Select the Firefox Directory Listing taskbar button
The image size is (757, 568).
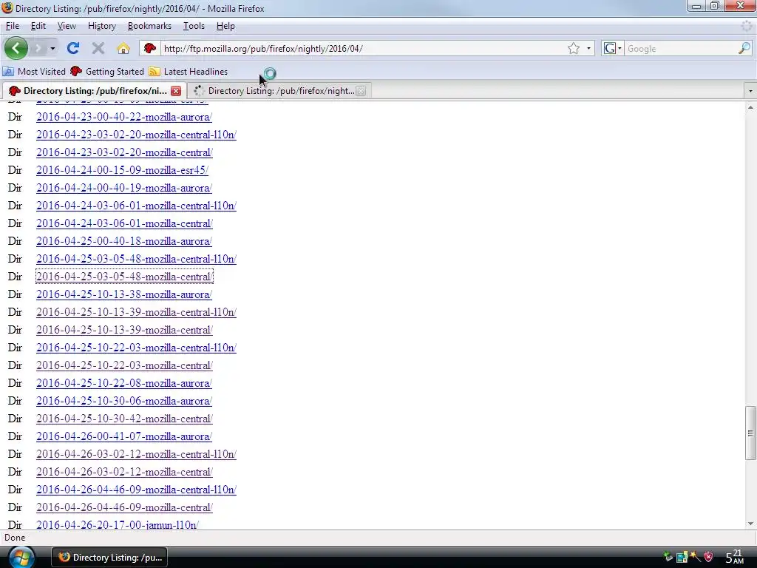[110, 558]
